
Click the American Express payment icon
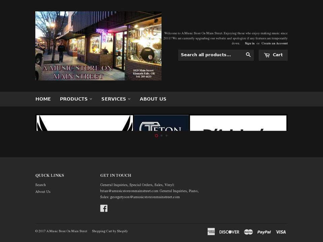211,232
